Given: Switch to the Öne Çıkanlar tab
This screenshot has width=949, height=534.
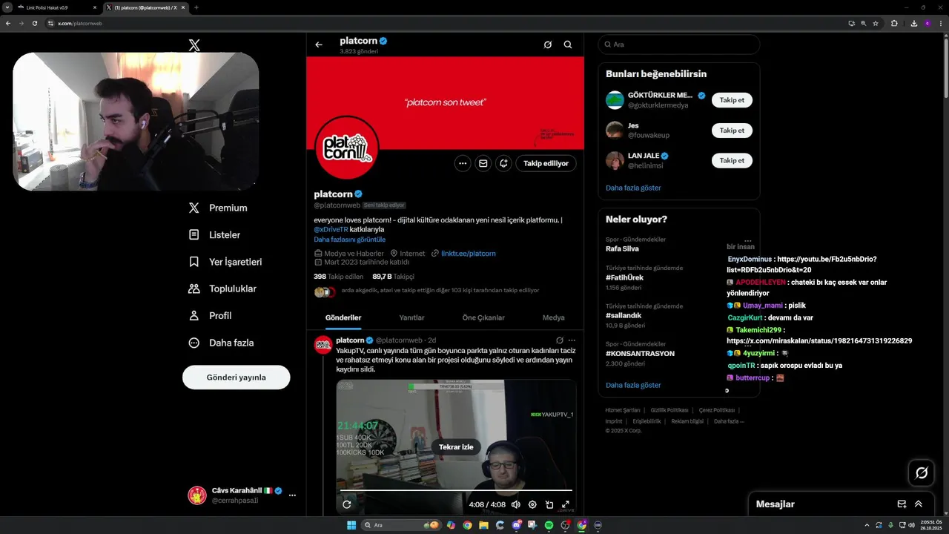Looking at the screenshot, I should [x=483, y=317].
